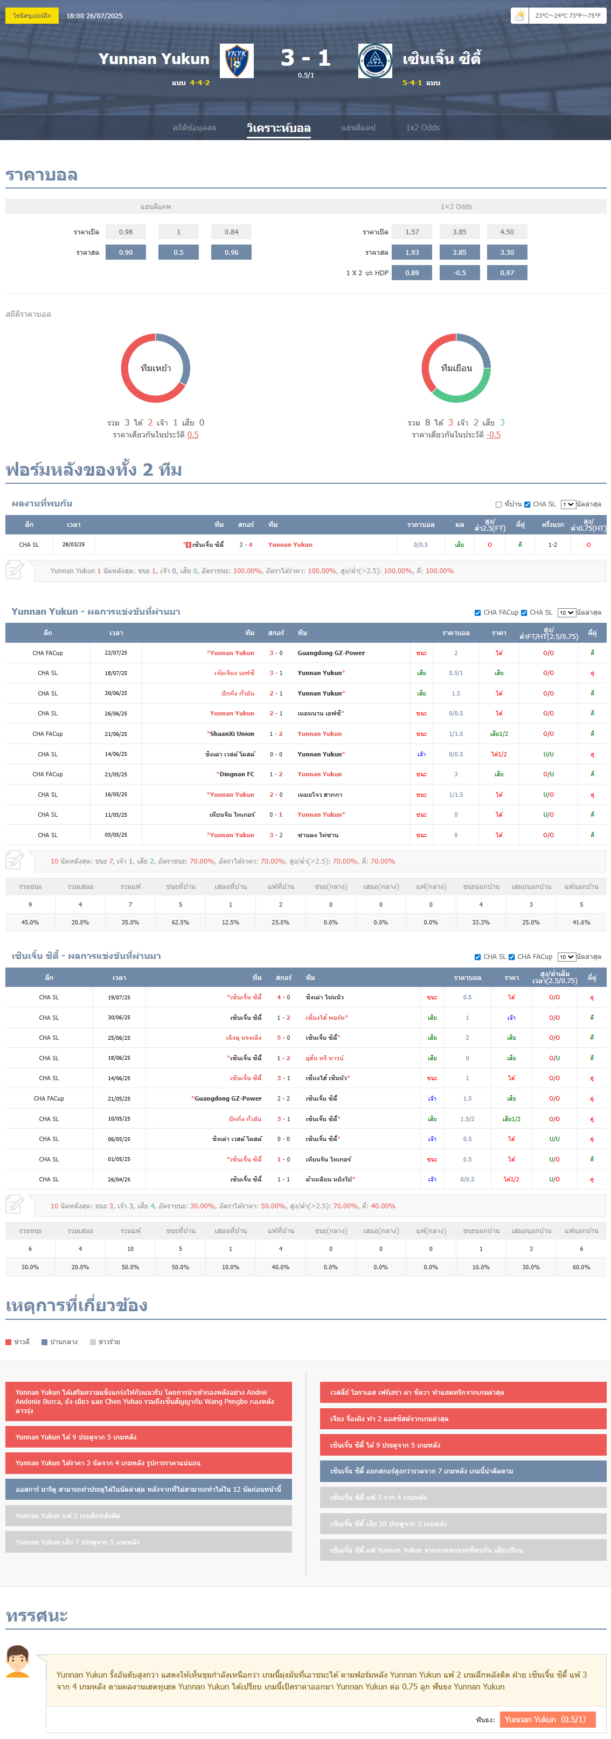Uncheck CHA FACup in the เซินเจิ้น ซิตี้ results filter
This screenshot has height=1739, width=611.
512,957
